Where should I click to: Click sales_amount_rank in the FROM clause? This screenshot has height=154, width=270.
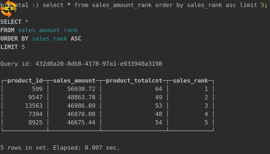tap(48, 30)
